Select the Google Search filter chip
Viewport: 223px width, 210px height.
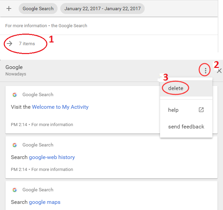point(38,9)
